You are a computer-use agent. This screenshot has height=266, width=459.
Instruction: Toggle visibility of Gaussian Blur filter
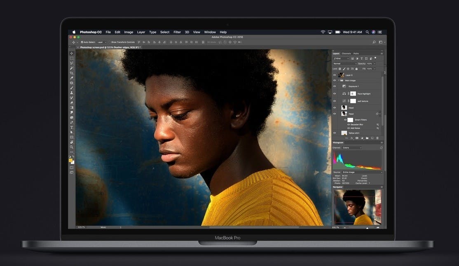349,124
